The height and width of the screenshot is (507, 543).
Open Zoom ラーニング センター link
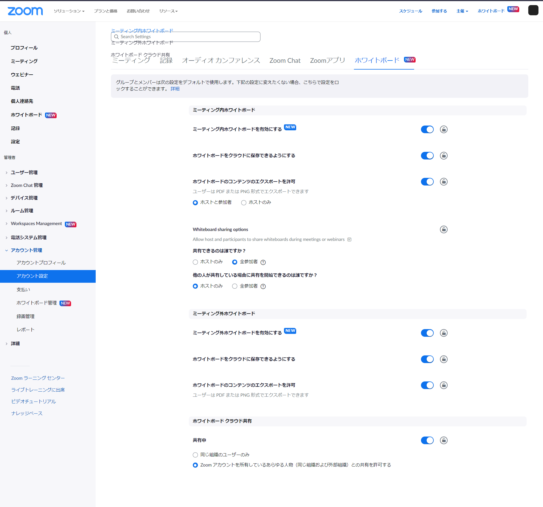38,378
